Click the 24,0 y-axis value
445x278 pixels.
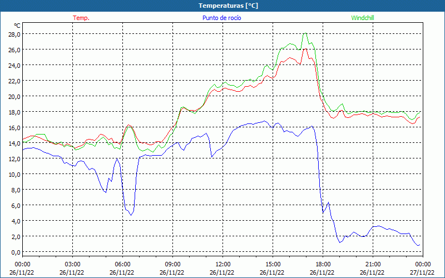pyautogui.click(x=14, y=66)
